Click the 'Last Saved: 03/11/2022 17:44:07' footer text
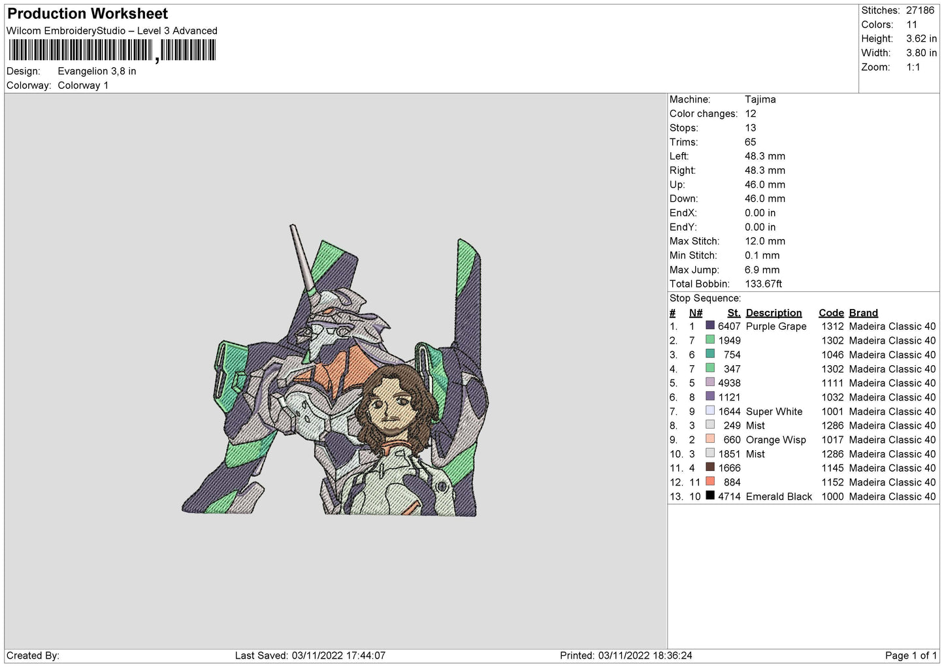Viewport: 944px width, 667px height. click(310, 656)
